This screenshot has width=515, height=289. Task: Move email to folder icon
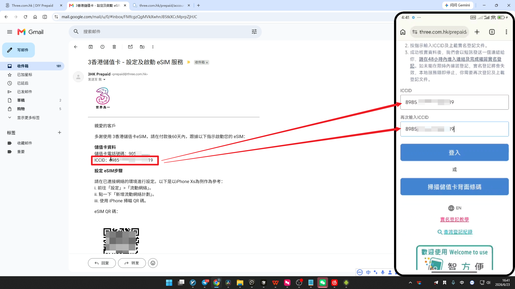point(142,47)
